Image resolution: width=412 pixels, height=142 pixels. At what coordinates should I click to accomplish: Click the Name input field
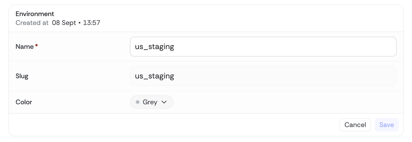click(263, 47)
